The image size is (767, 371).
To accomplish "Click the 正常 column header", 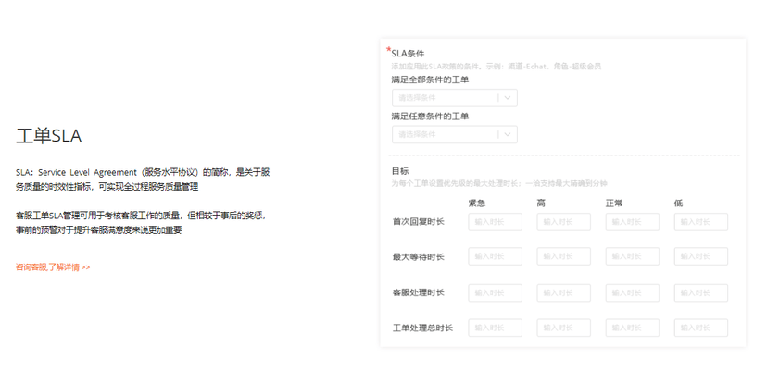I will [614, 203].
